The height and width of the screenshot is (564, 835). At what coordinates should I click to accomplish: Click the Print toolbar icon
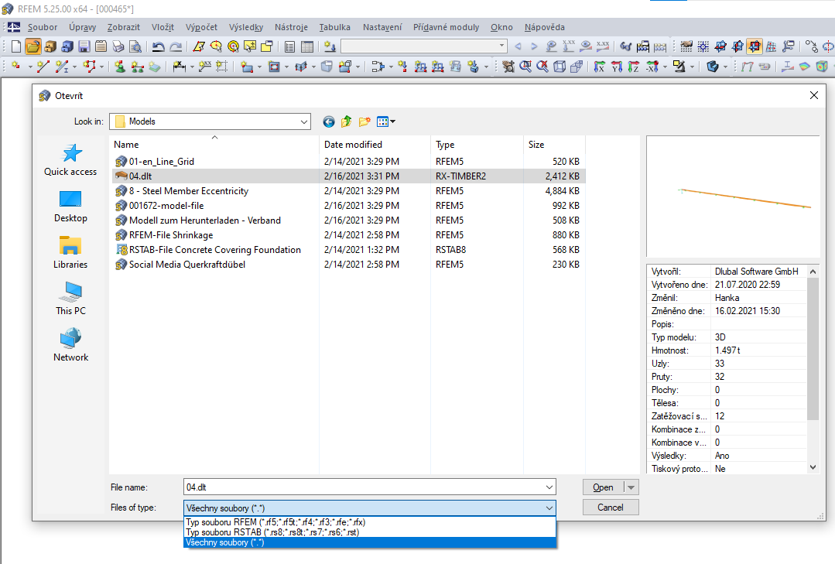click(x=118, y=46)
